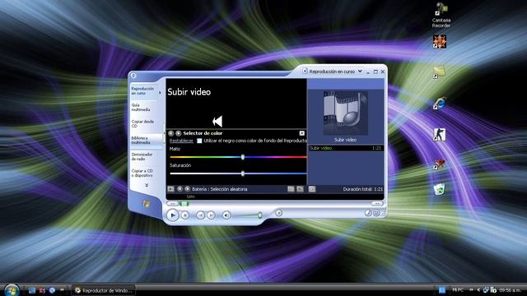
Task: Switch to full screen view icon
Action: (x=300, y=189)
